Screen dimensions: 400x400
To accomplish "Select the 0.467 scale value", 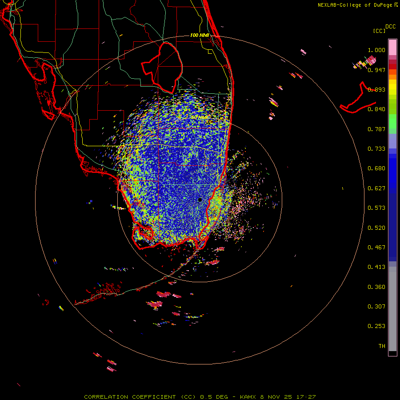I will tap(376, 248).
